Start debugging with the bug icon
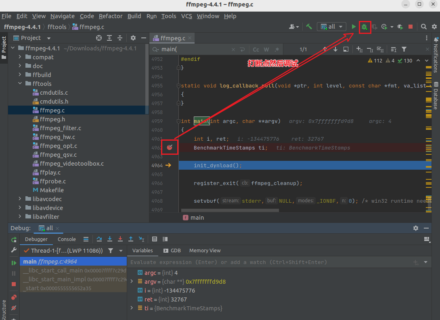Screen dimensions: 440x320 [x=364, y=27]
